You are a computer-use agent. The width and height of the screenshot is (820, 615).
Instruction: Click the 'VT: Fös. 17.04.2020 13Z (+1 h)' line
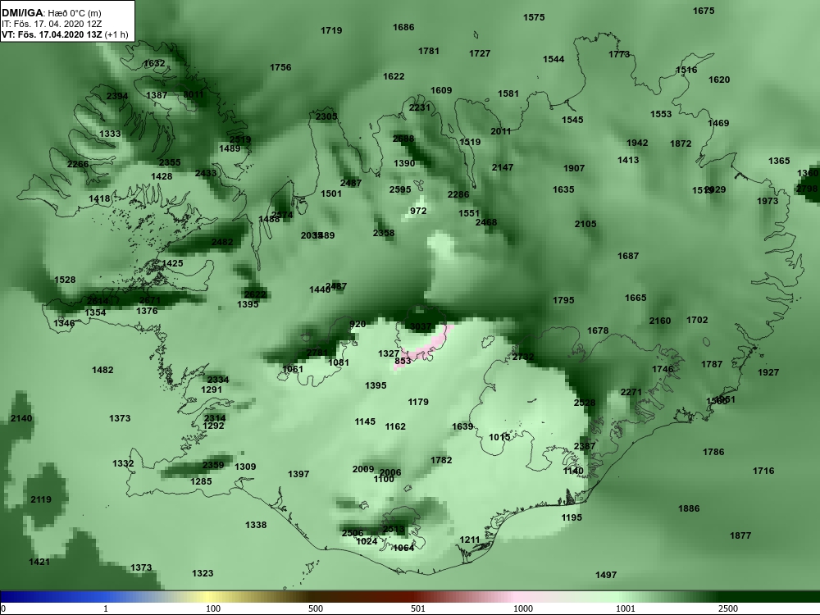click(x=64, y=34)
